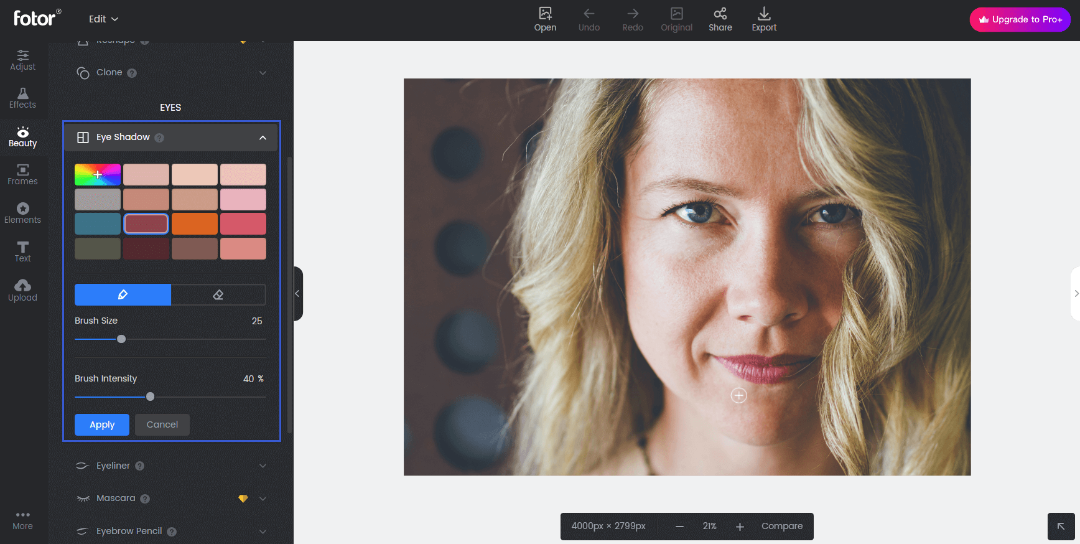Open Eyeliner help icon
Image resolution: width=1080 pixels, height=544 pixels.
click(140, 466)
